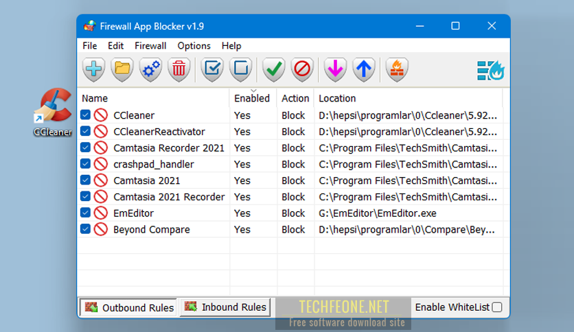The height and width of the screenshot is (332, 574).
Task: Uncheck the crashpad_handler rule checkbox
Action: click(x=85, y=163)
